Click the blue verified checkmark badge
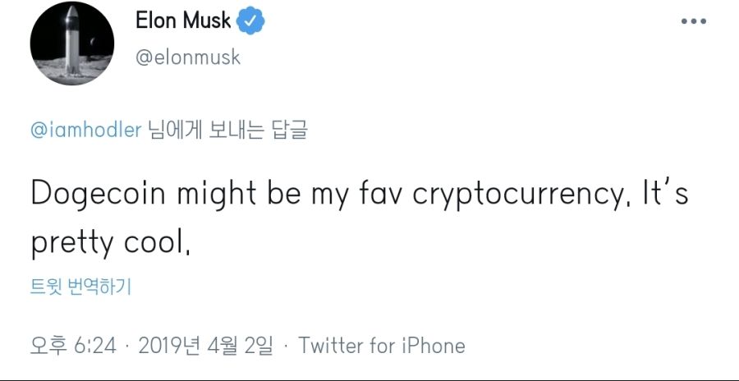Viewport: 739px width, 381px height. click(249, 21)
